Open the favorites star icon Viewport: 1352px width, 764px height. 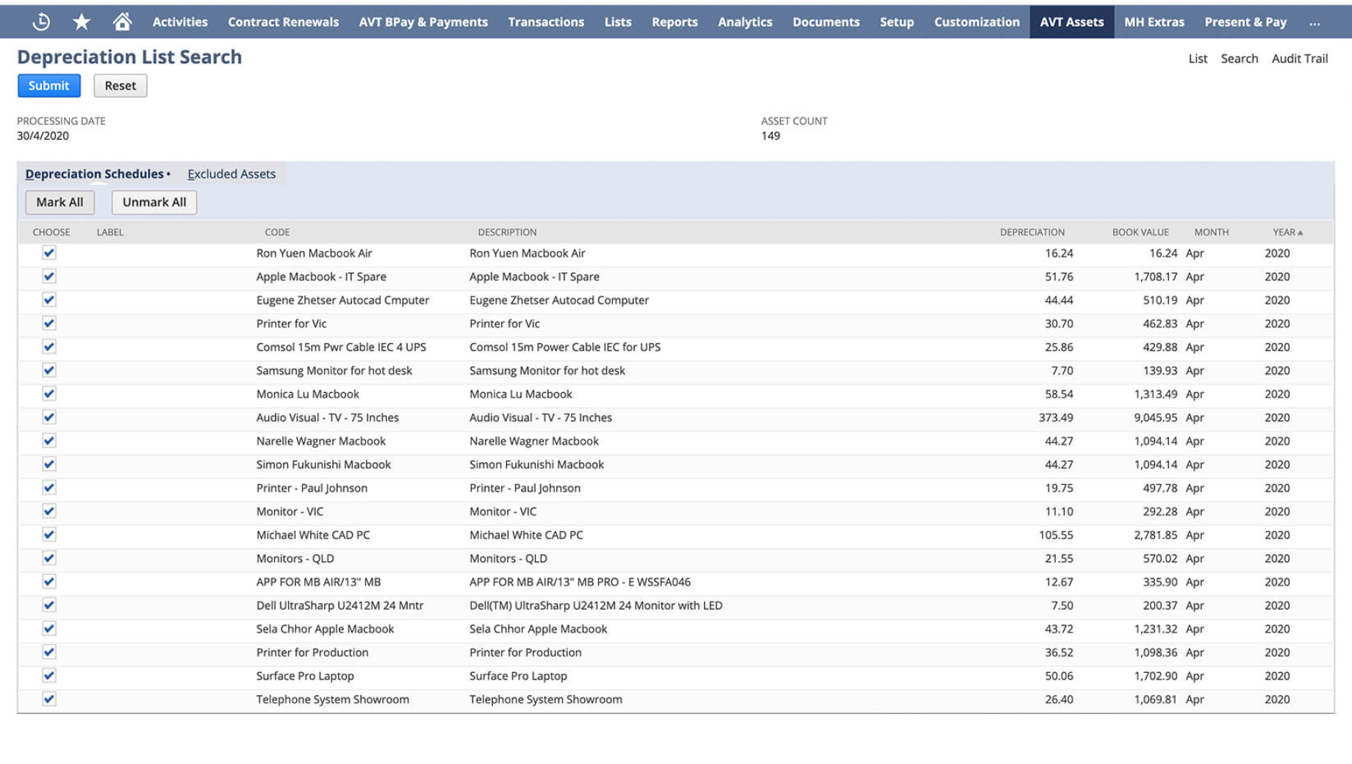click(82, 21)
